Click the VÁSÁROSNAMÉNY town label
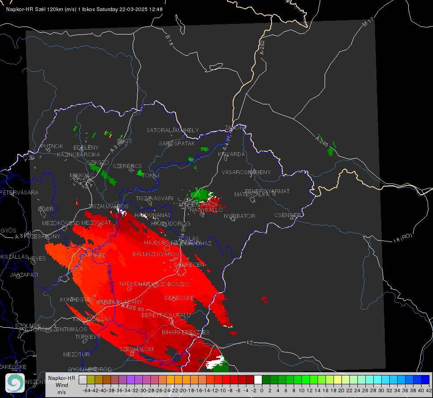This screenshot has width=433, height=398. click(246, 172)
